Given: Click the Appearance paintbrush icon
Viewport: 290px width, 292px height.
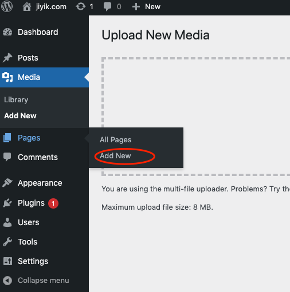Looking at the screenshot, I should (7, 183).
